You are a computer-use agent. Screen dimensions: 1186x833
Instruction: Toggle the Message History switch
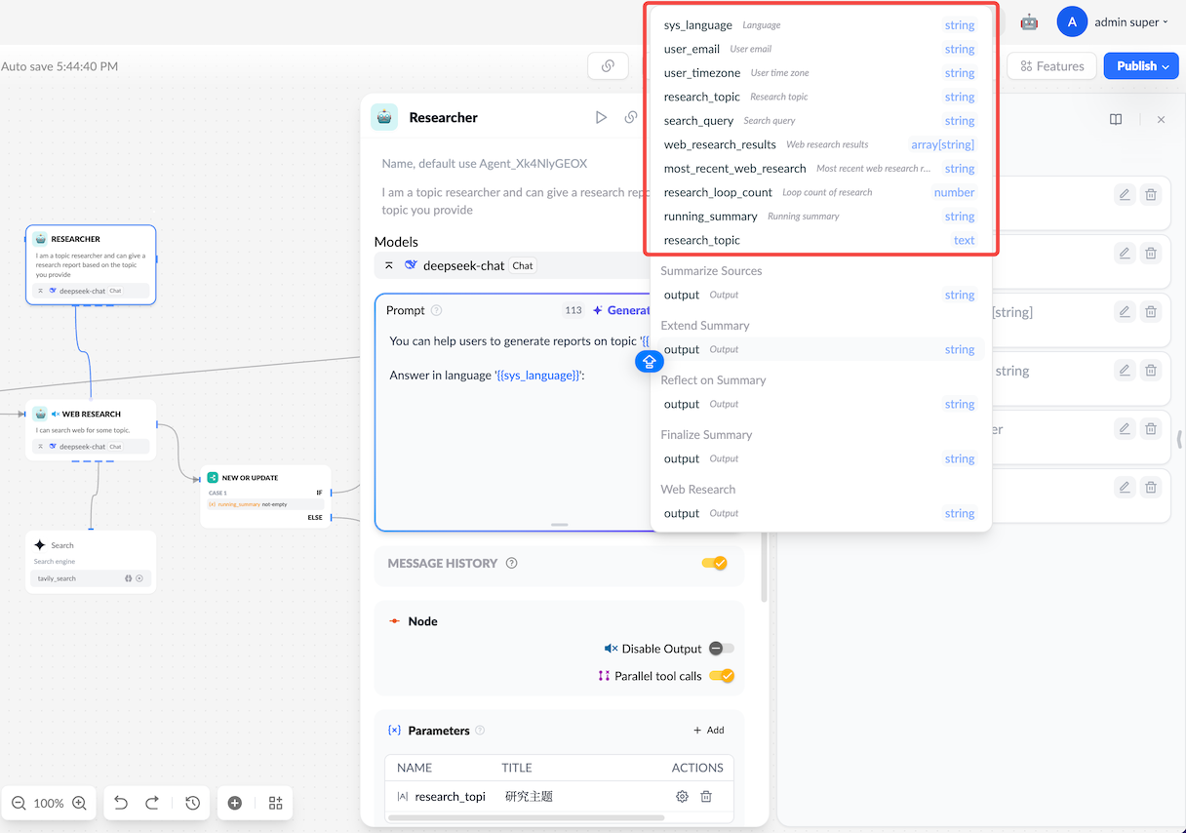coord(714,563)
